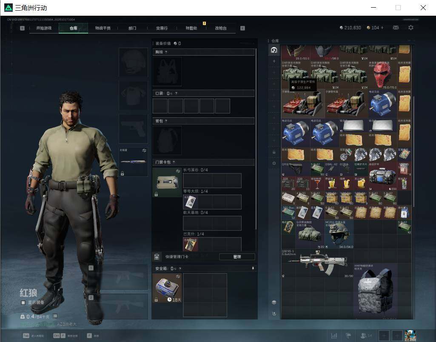The width and height of the screenshot is (436, 342).
Task: Click the help icon beside 门禁卡包
Action: [x=174, y=162]
